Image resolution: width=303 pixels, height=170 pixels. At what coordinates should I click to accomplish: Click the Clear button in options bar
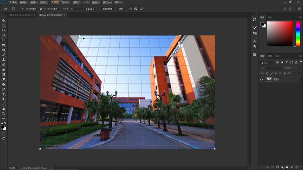(121, 9)
